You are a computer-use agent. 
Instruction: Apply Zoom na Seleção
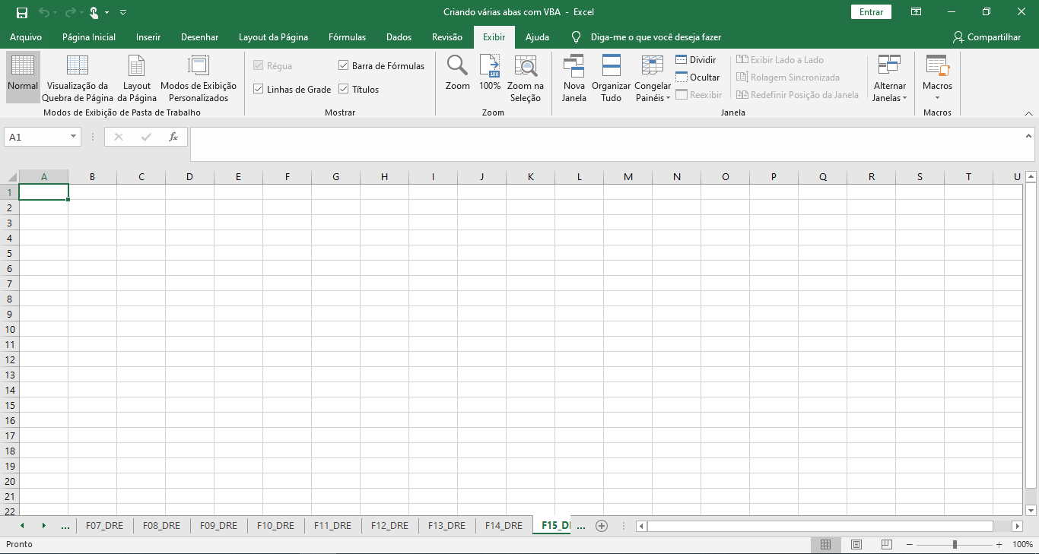(x=526, y=76)
